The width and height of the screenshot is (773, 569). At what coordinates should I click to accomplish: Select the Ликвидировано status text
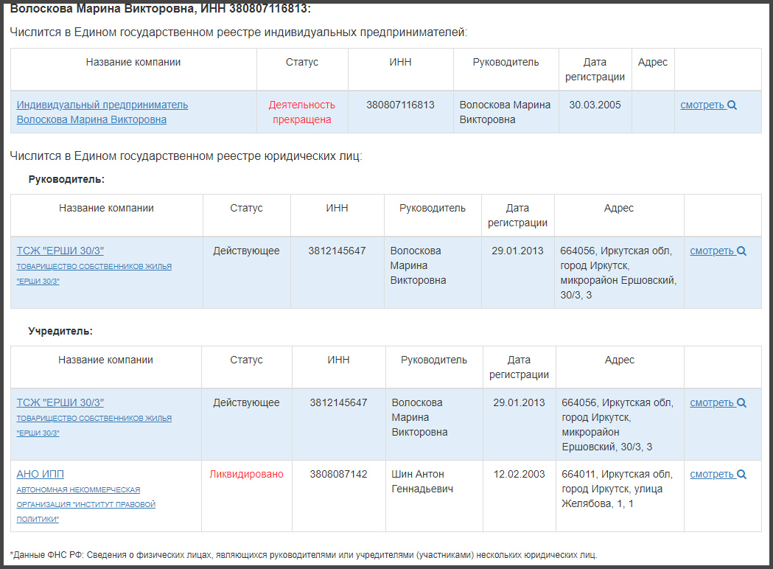(x=247, y=475)
